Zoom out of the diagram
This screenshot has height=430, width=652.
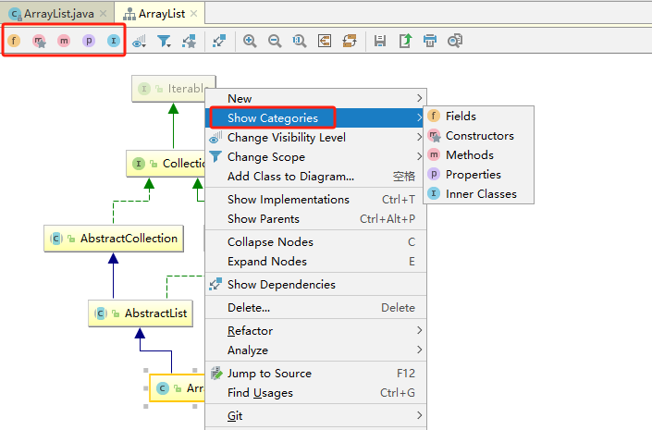click(275, 41)
